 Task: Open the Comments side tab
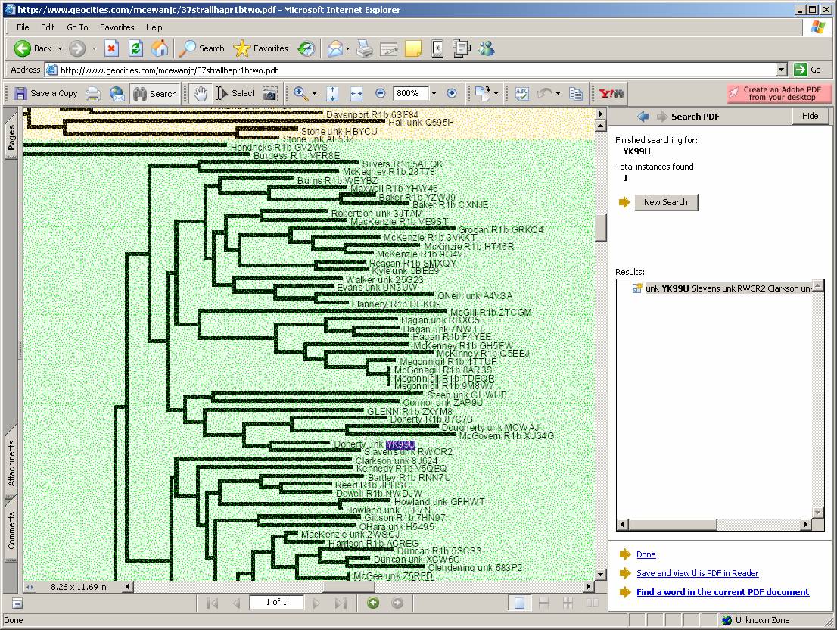(11, 530)
